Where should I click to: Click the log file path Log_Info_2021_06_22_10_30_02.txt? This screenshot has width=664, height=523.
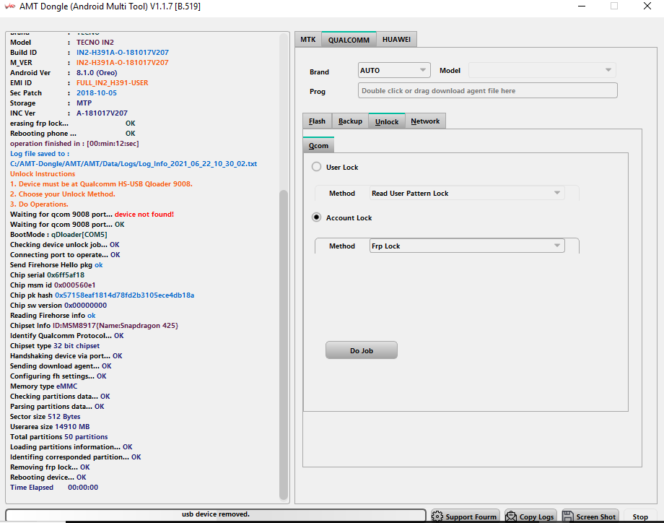point(134,163)
